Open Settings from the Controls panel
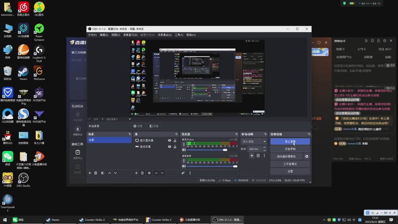Viewport: 398px width, 224px height. (290, 171)
